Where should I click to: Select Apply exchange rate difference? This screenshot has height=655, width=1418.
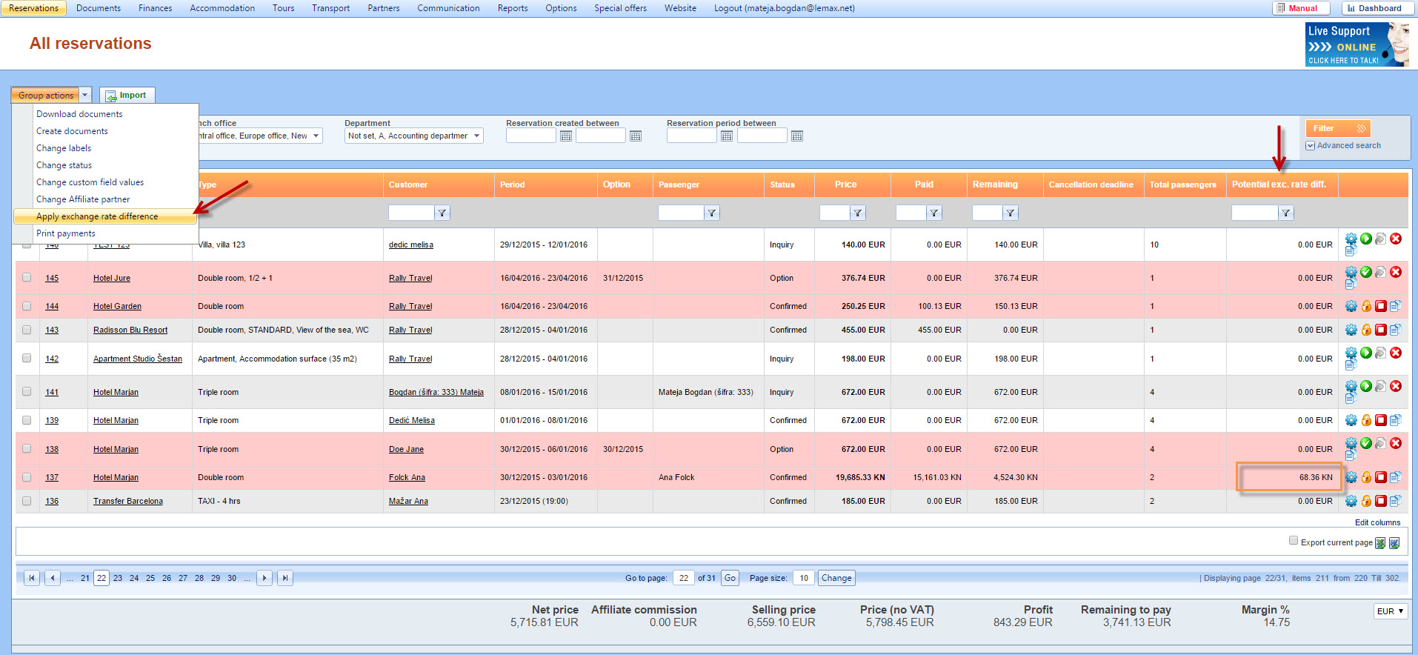pos(105,216)
